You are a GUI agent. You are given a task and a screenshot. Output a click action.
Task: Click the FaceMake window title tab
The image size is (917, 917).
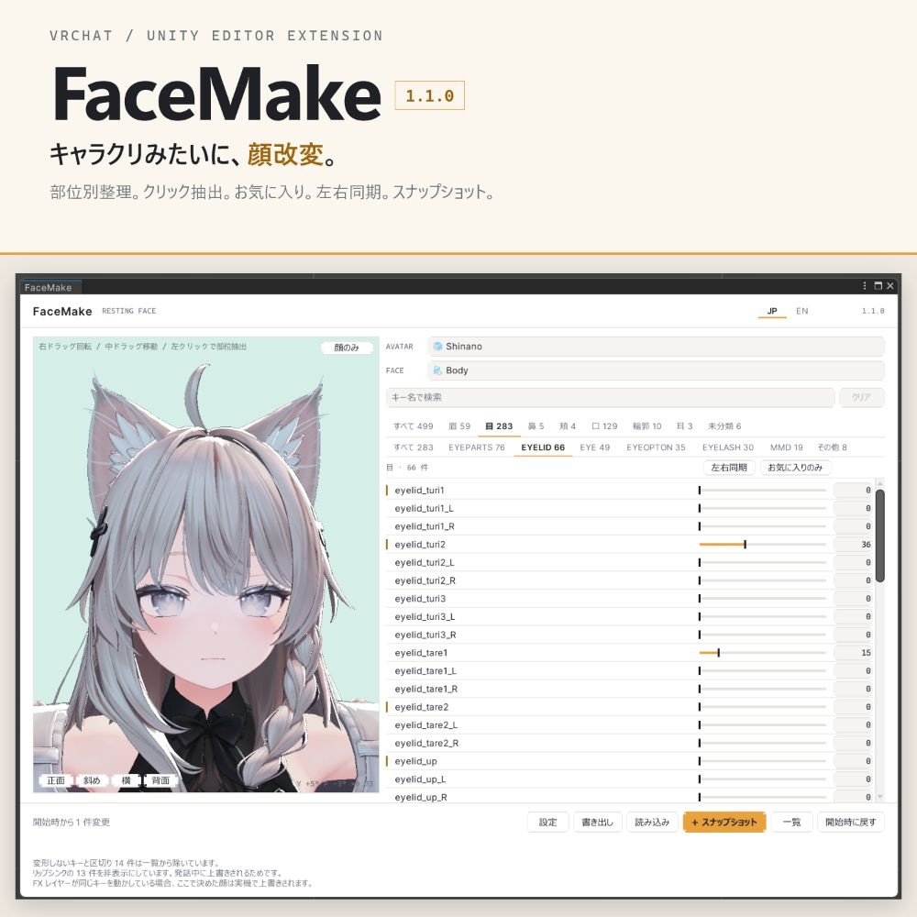[x=49, y=287]
